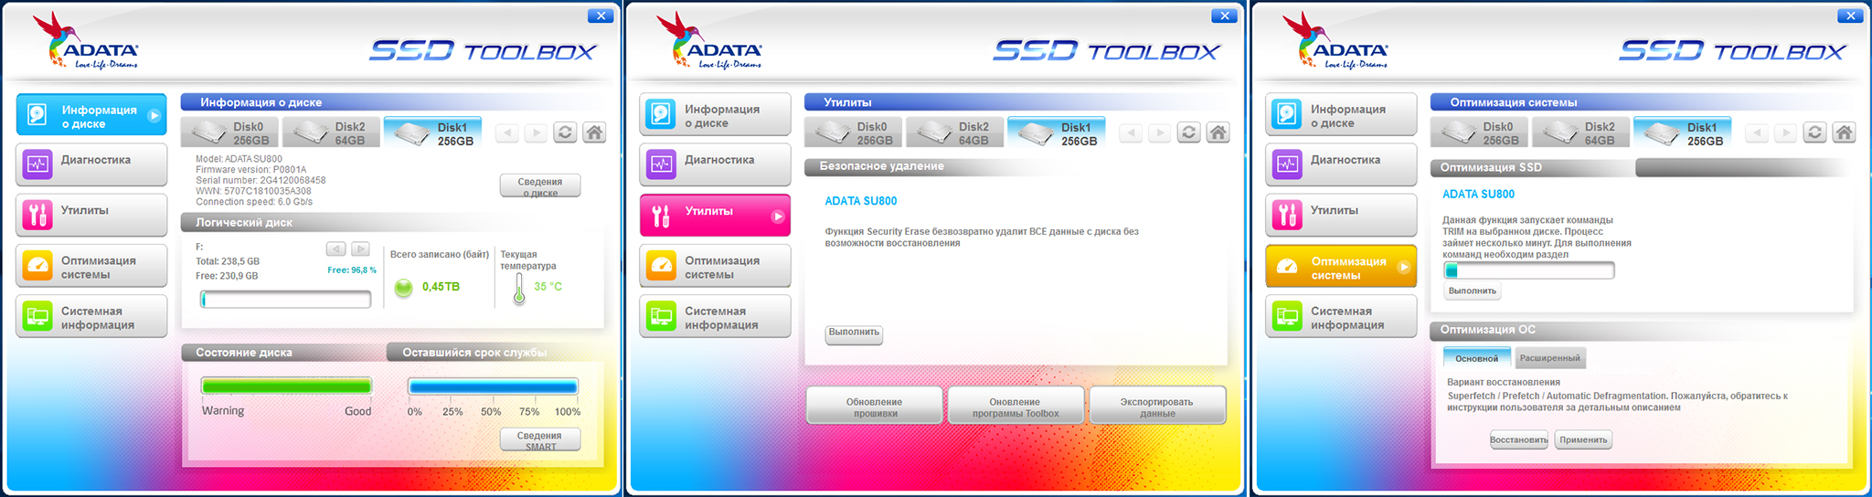Click next logical disk arrow
1872x497 pixels.
(x=360, y=248)
